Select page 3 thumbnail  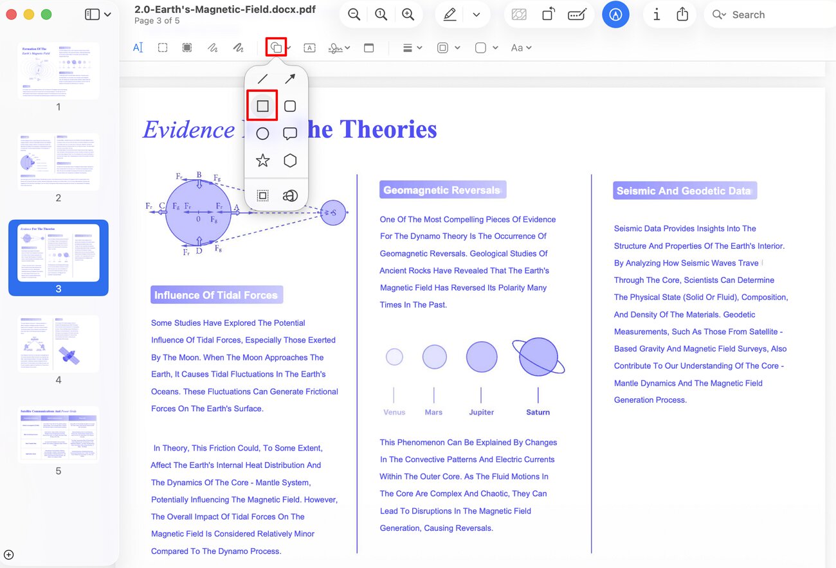coord(59,253)
